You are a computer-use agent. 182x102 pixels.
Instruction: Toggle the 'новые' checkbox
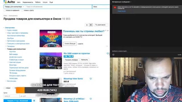tap(5, 88)
